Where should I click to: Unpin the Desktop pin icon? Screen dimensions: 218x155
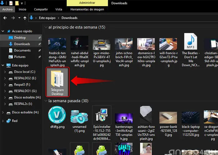40,38
